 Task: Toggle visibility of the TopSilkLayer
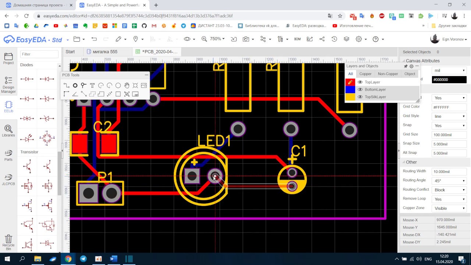(360, 97)
